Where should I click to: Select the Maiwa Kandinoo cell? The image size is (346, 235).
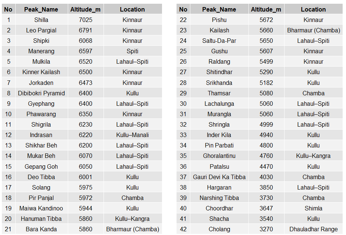[x=41, y=208]
